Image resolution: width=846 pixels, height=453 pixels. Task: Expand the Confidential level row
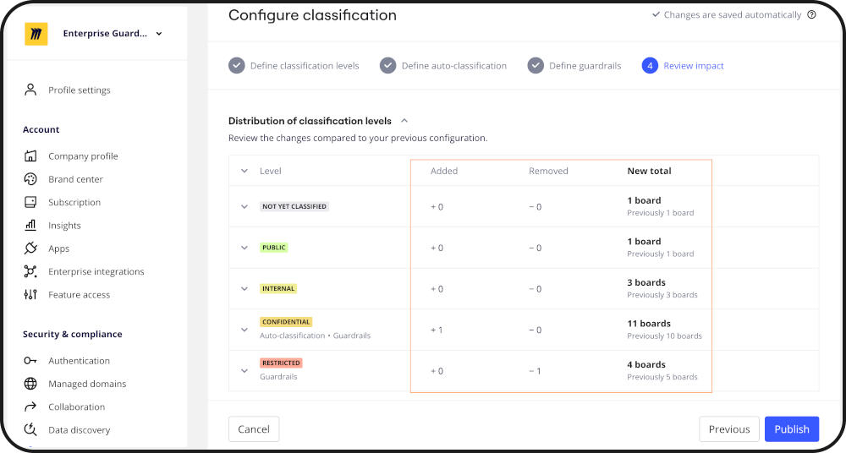(x=244, y=329)
